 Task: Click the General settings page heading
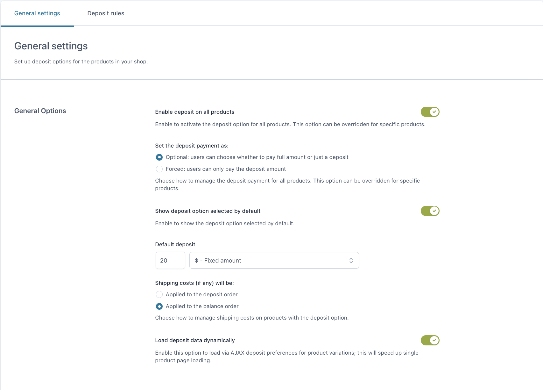pyautogui.click(x=51, y=46)
